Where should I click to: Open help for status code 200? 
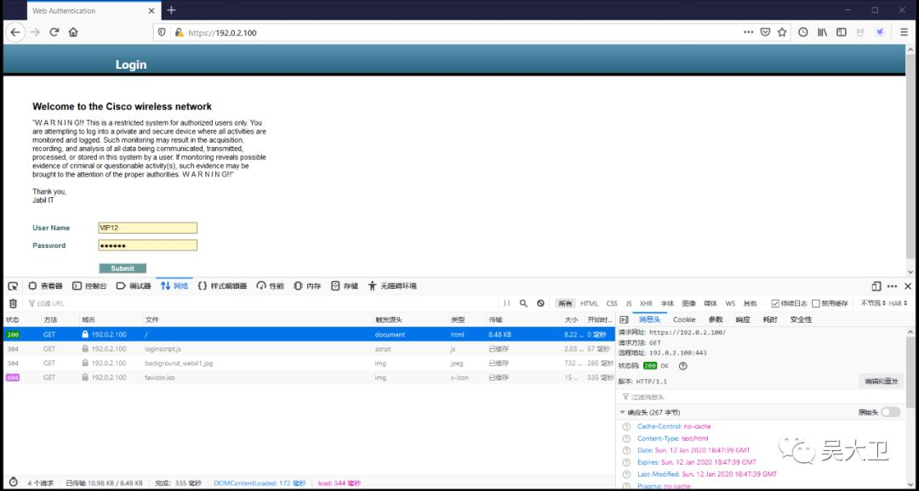[682, 366]
